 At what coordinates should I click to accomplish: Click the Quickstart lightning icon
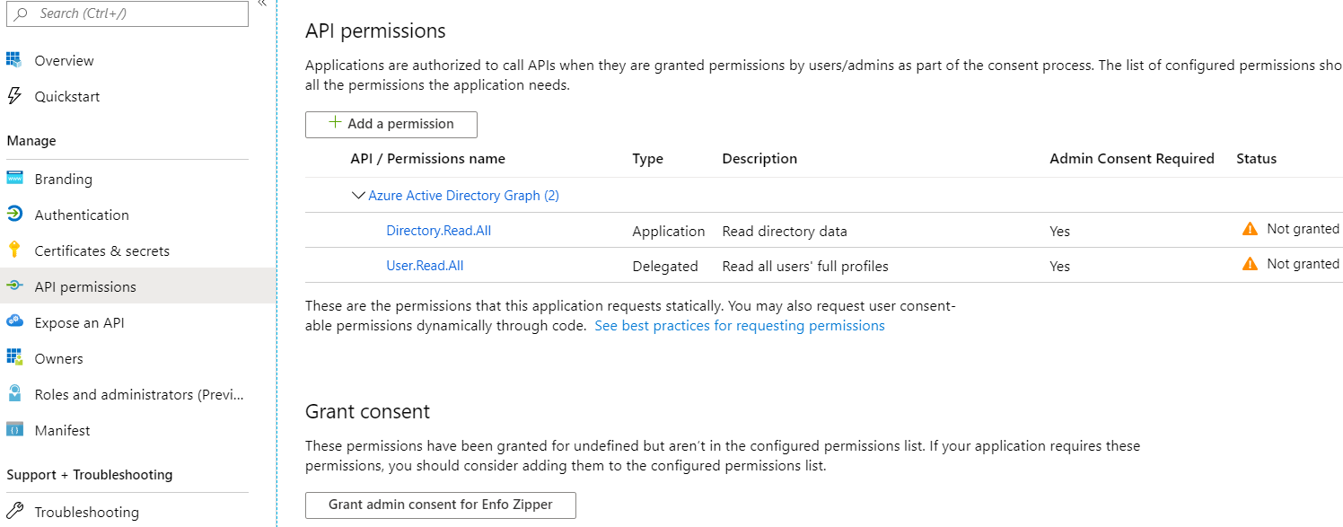click(13, 96)
